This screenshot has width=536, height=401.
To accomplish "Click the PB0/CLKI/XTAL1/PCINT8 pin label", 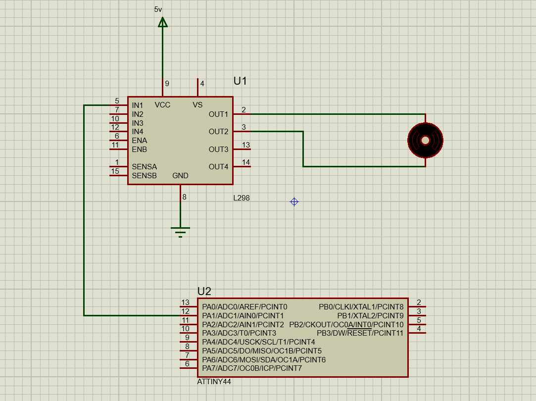I will 361,307.
